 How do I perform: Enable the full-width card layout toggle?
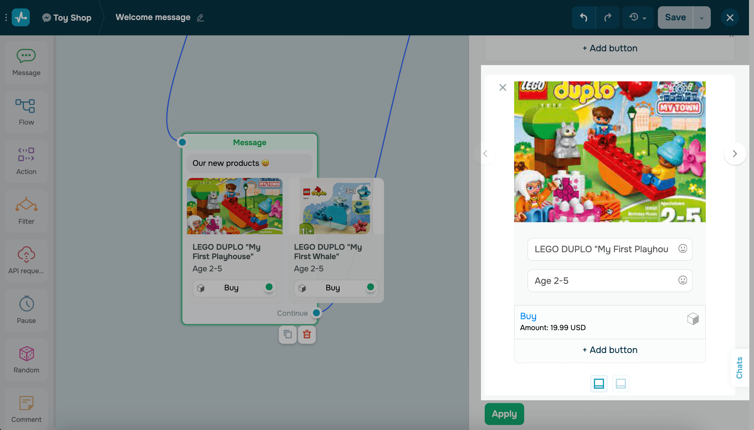(599, 384)
